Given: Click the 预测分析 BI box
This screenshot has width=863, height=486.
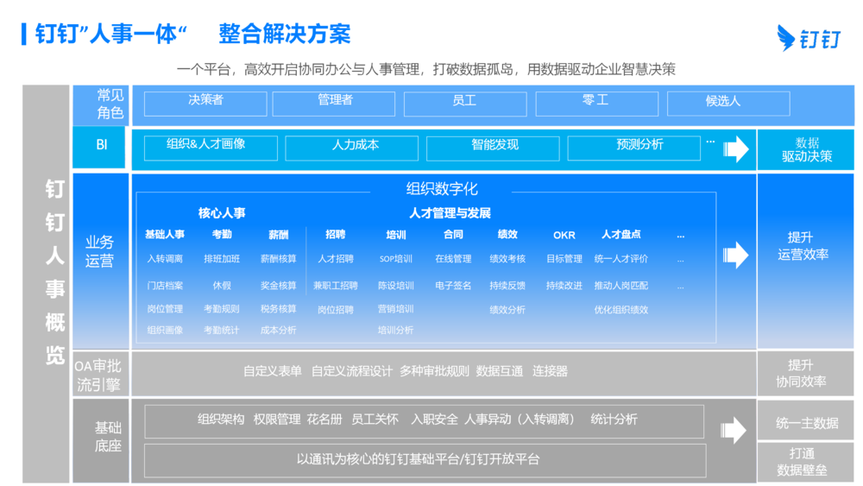Looking at the screenshot, I should pos(634,148).
